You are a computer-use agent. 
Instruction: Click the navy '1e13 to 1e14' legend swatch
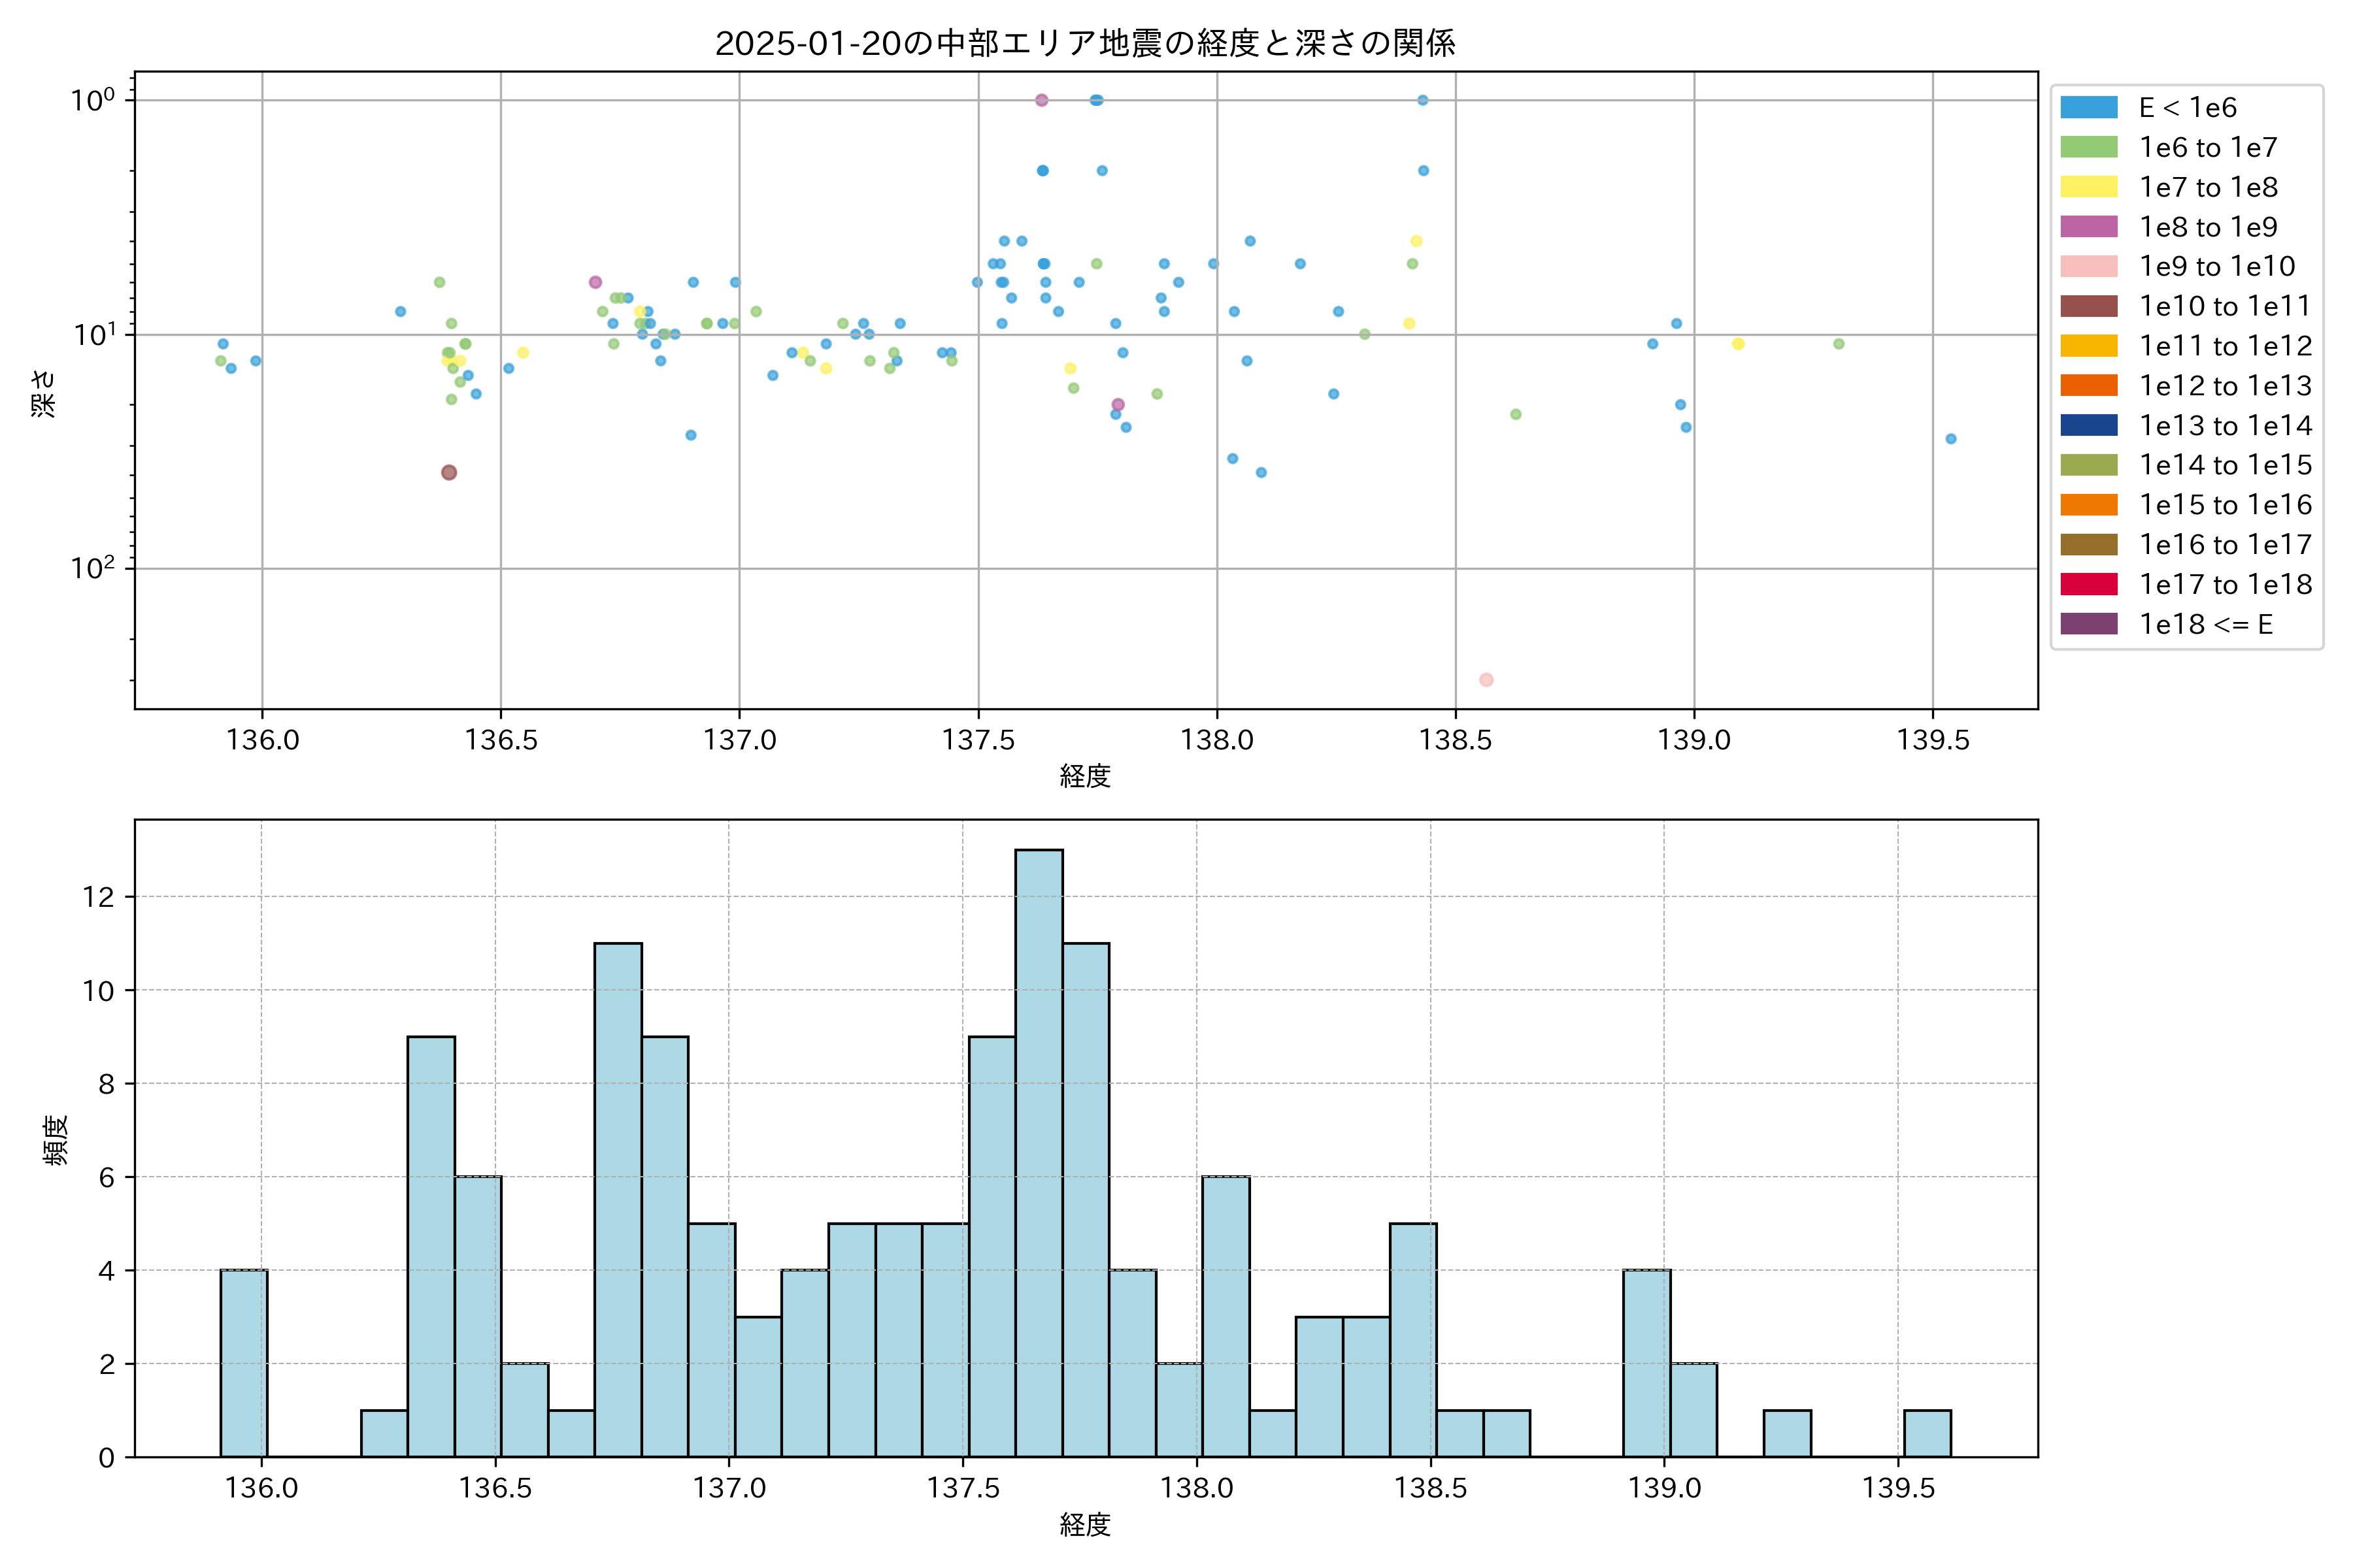[2089, 425]
